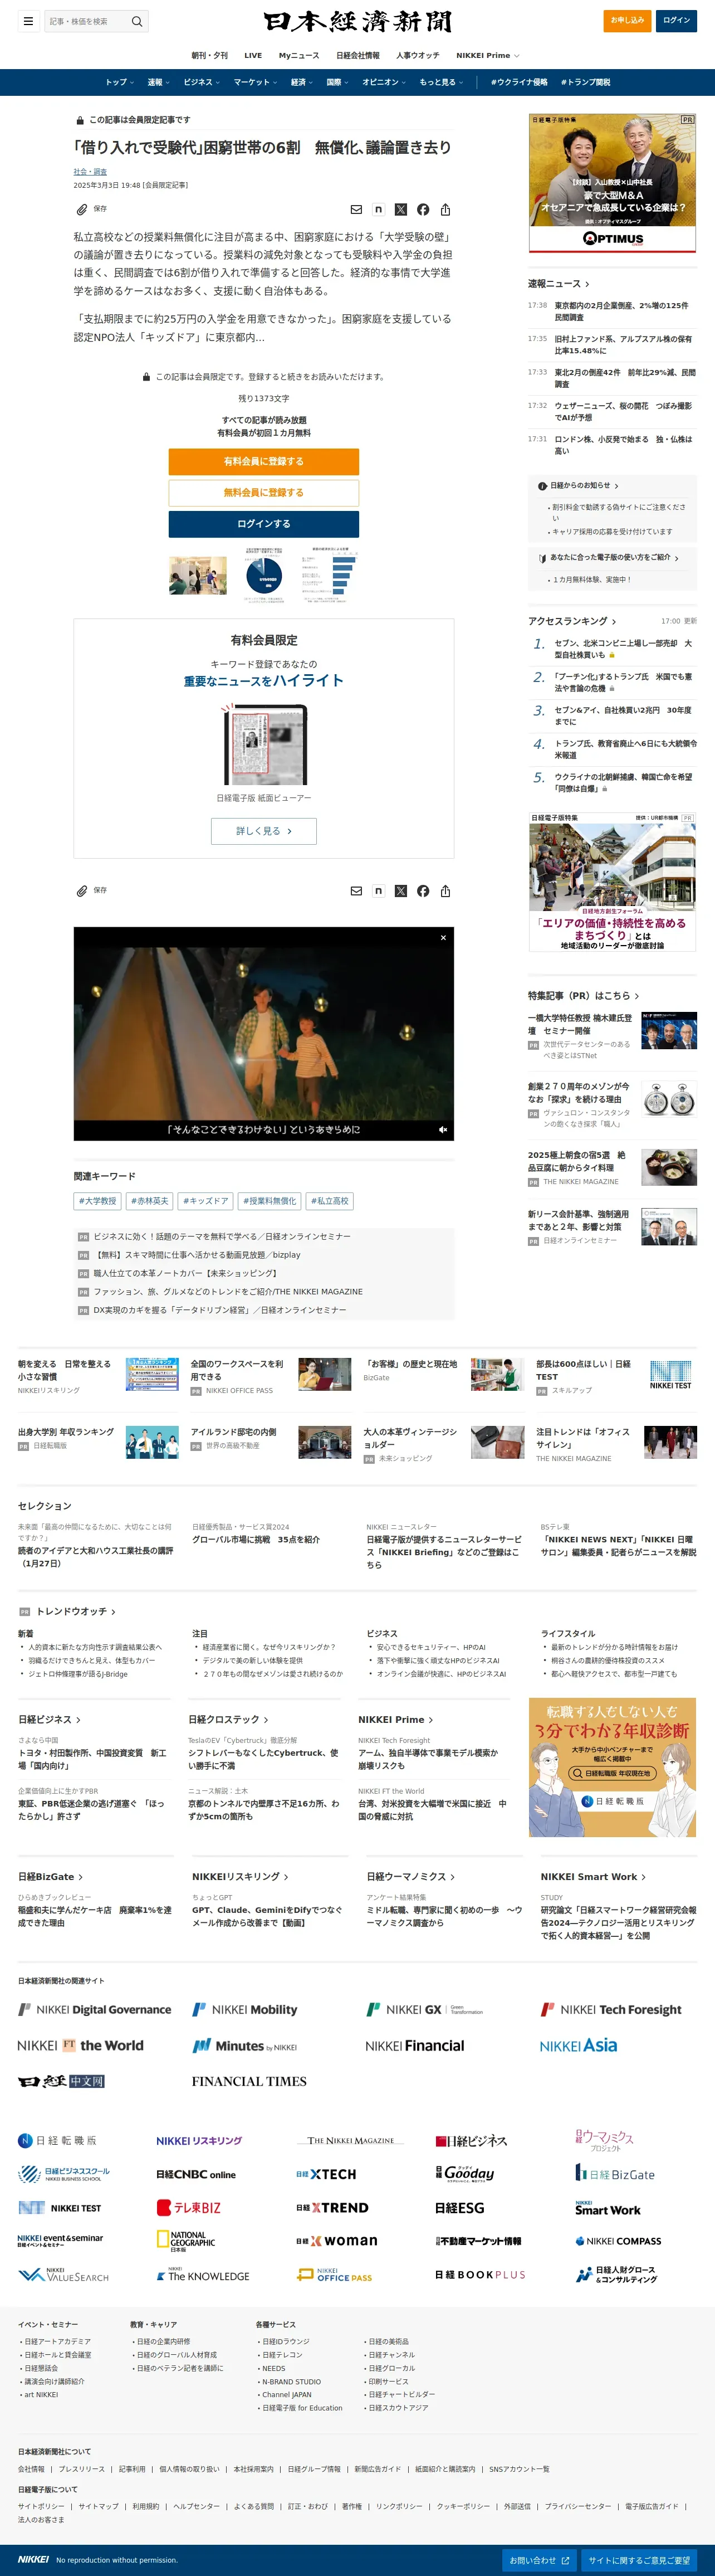Select the #キッズドア keyword tag
The width and height of the screenshot is (715, 2576).
pos(206,1201)
